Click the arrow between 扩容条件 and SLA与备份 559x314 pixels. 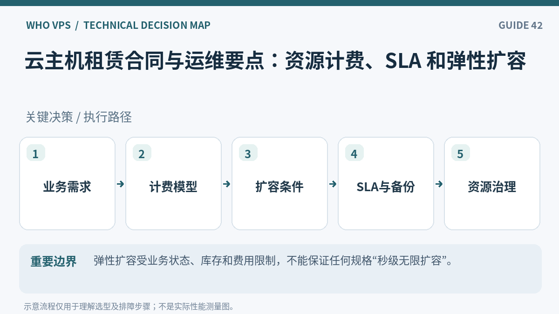click(x=333, y=184)
